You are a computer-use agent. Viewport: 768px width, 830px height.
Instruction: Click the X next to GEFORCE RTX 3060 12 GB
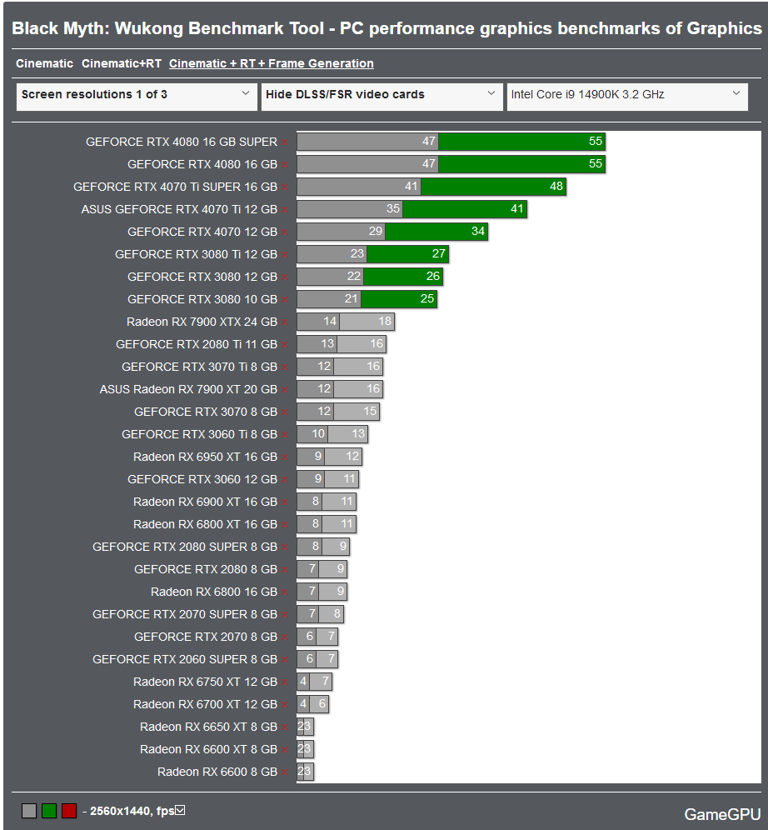click(x=285, y=480)
